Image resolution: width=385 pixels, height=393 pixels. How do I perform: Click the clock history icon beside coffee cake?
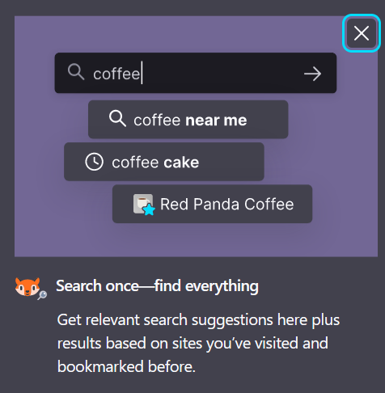pos(94,162)
